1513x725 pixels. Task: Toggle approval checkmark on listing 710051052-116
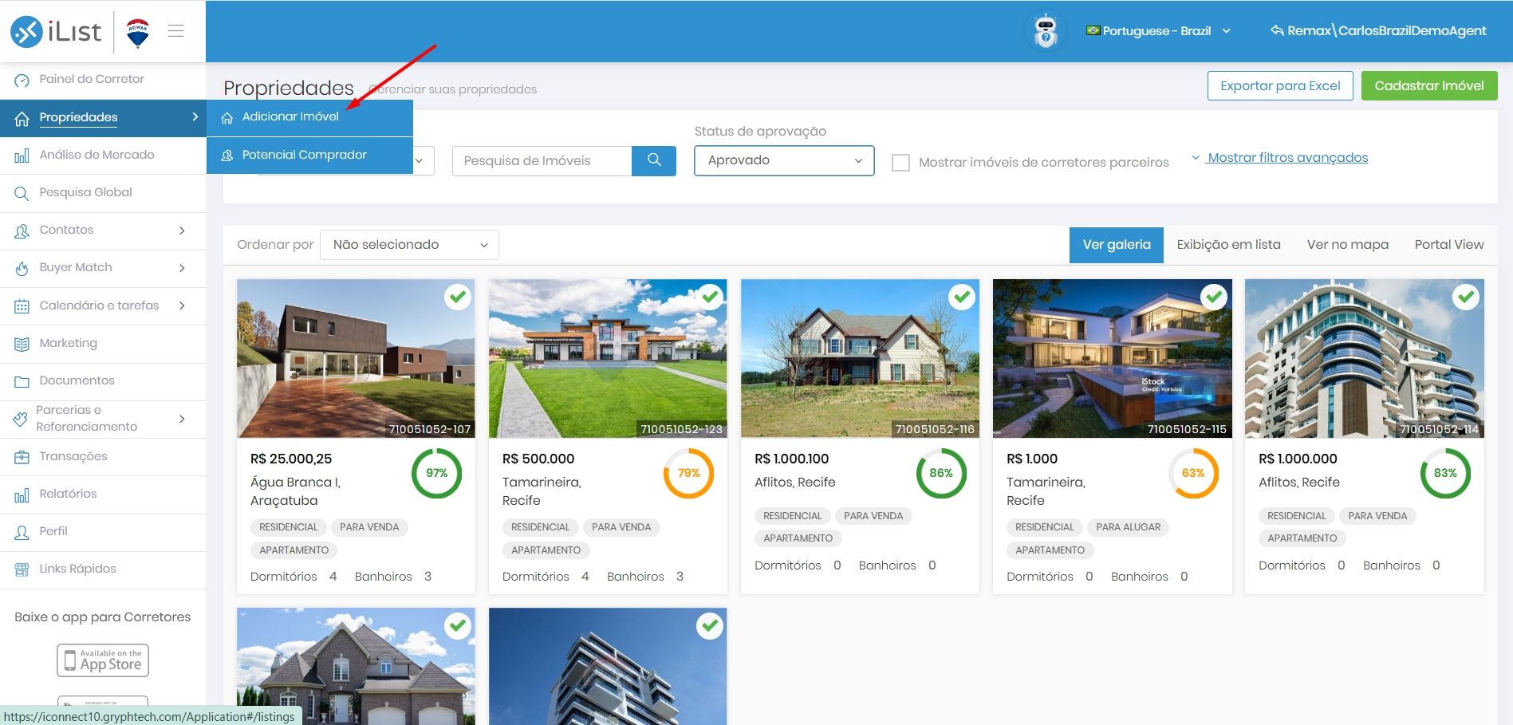962,297
